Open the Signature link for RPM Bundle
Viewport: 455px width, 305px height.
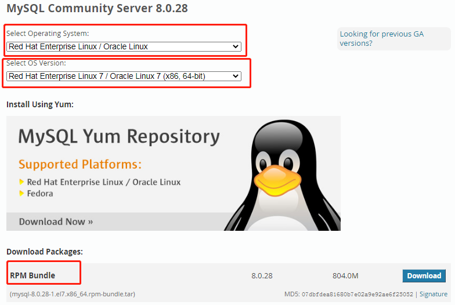[x=433, y=295]
